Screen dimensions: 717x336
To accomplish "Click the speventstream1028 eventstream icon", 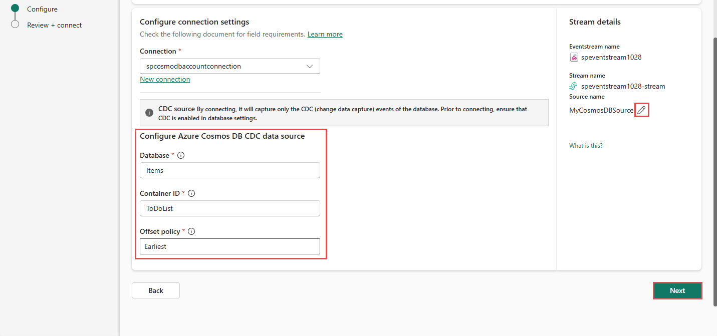I will [x=574, y=57].
